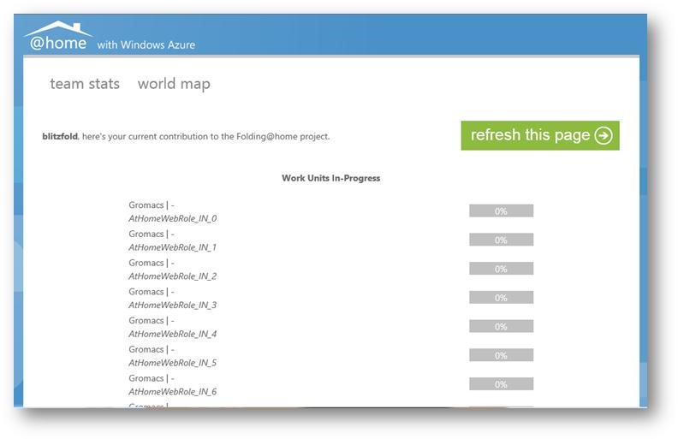Screen dimensions: 678x439
Task: Click the 'with Windows Azure' header text
Action: pyautogui.click(x=146, y=44)
